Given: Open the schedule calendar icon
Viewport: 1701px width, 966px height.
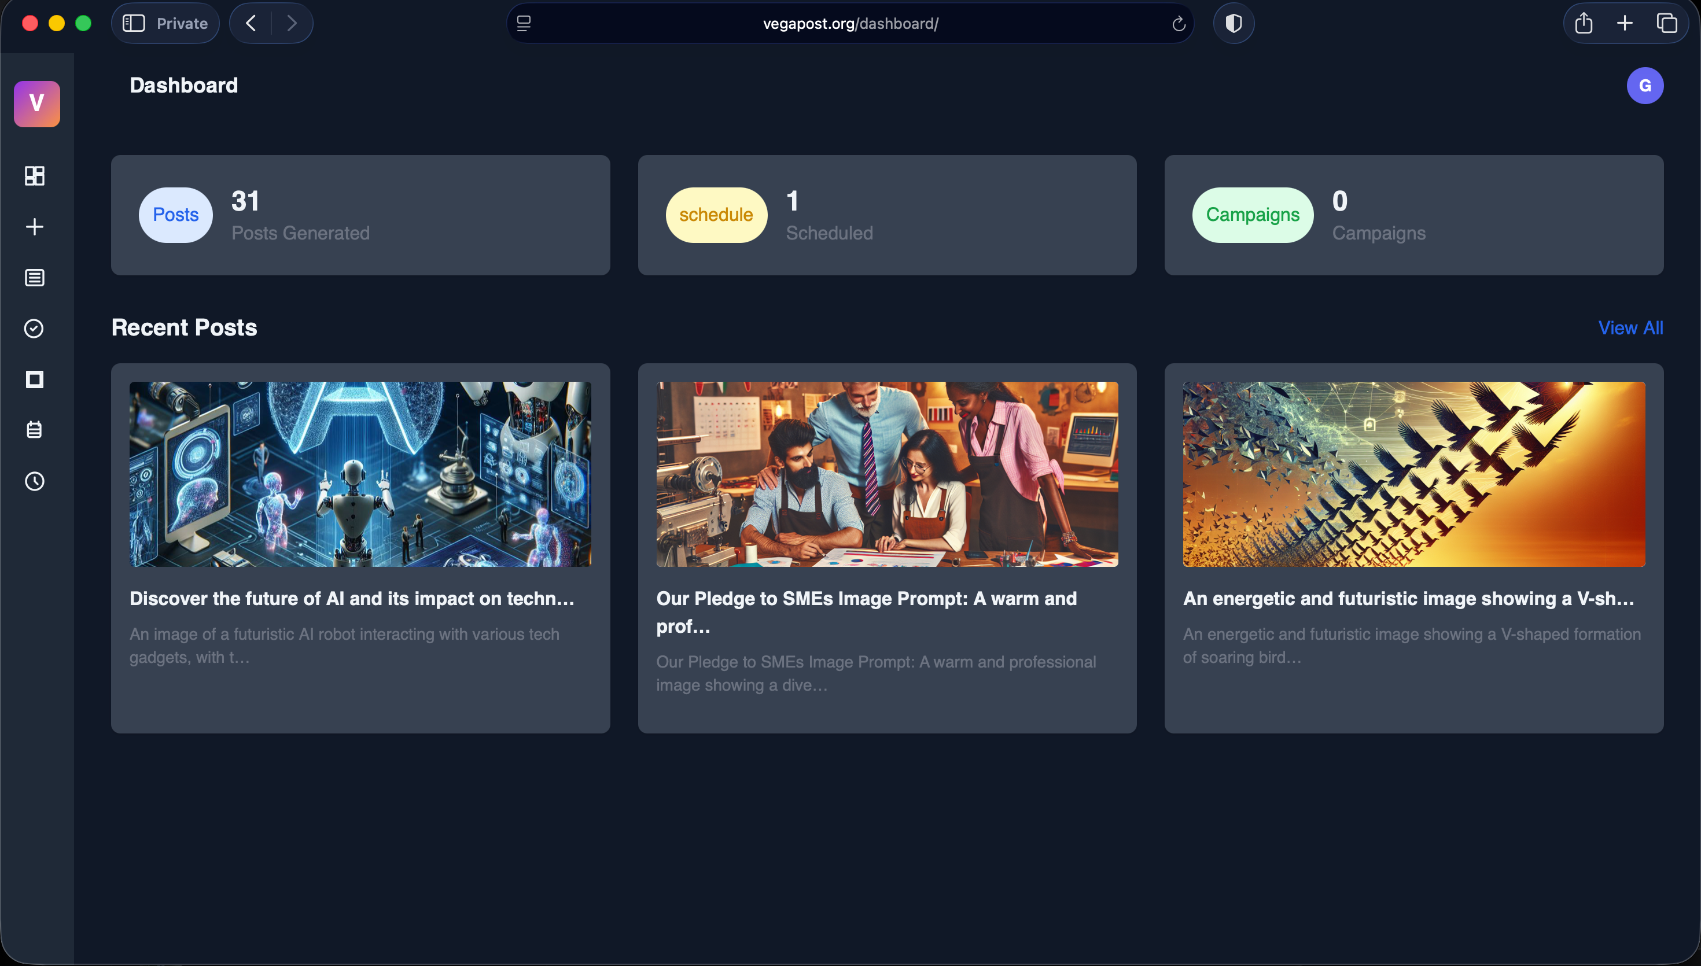Looking at the screenshot, I should point(34,430).
